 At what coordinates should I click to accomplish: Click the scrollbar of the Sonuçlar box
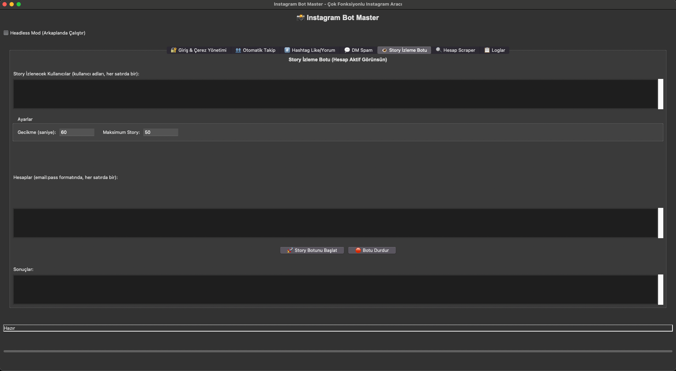(x=660, y=290)
